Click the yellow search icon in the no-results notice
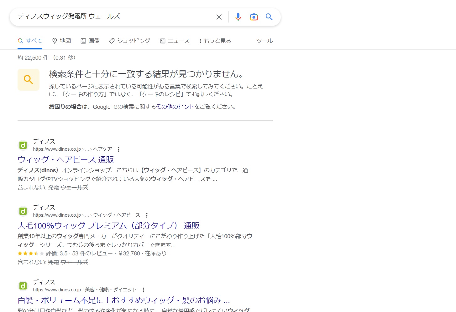456x312 pixels. [29, 80]
